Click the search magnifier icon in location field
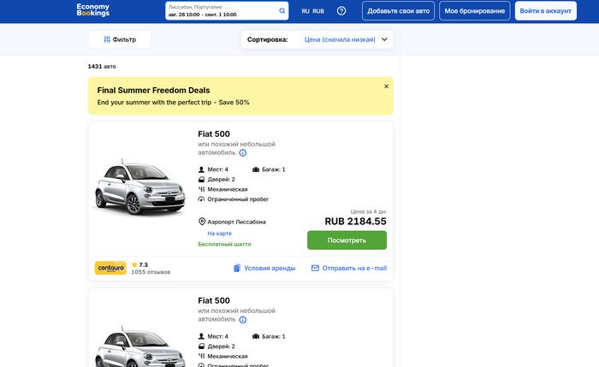 pos(282,10)
